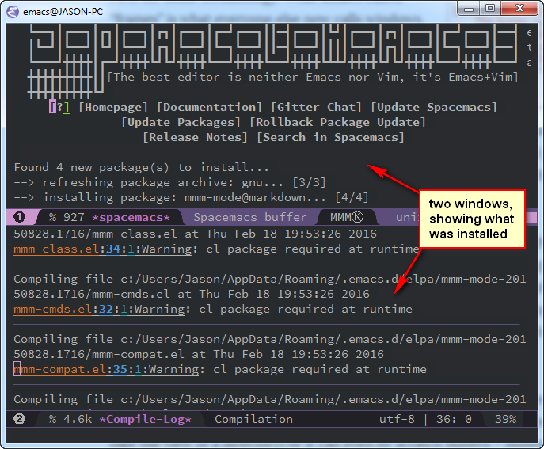Click the 39% buffer position indicator
Viewport: 544px width, 449px height.
tap(505, 419)
